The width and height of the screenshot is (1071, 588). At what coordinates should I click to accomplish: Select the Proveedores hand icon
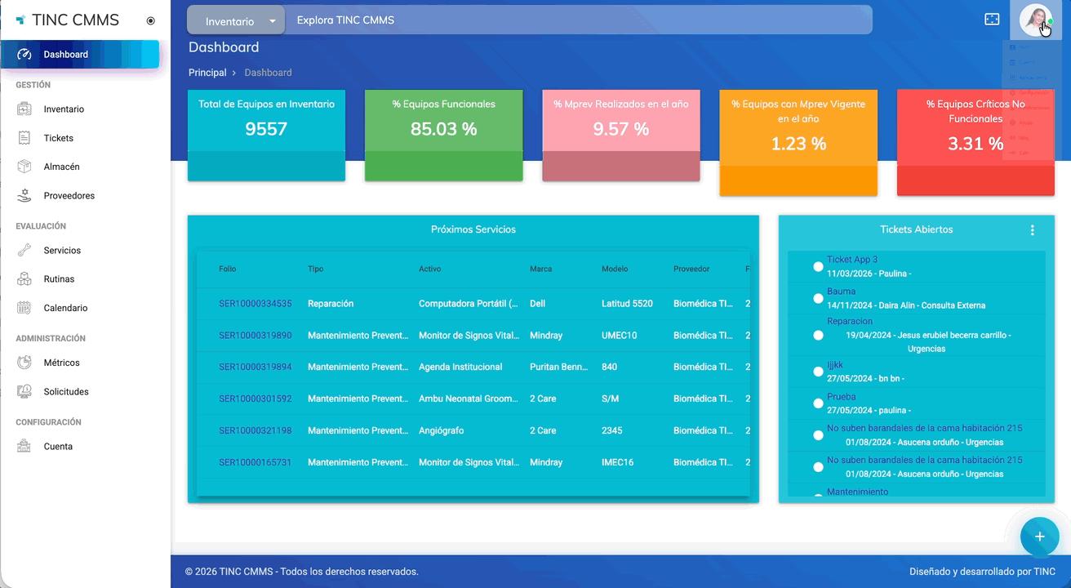click(x=24, y=196)
